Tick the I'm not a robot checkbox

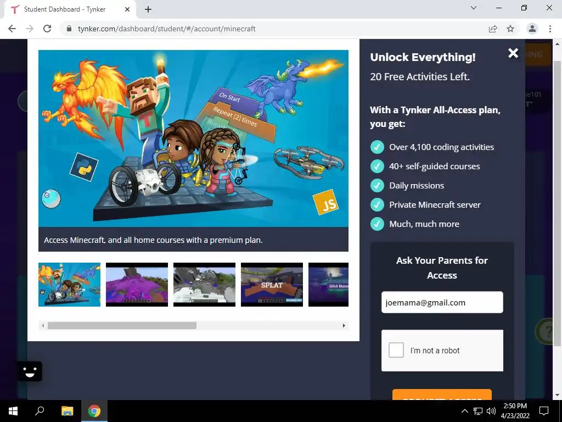click(x=396, y=350)
